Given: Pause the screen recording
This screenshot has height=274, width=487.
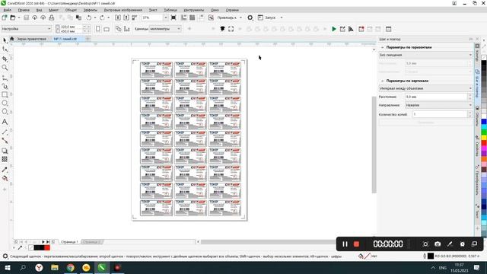Looking at the screenshot, I should [345, 244].
